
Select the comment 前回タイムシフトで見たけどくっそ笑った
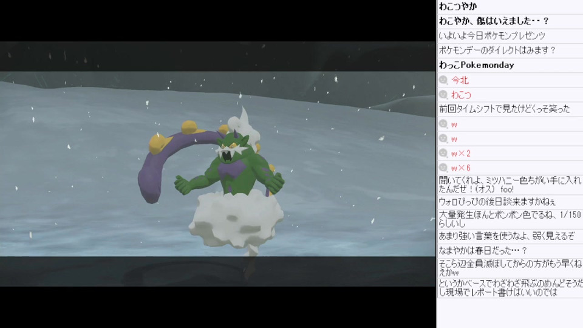(504, 109)
